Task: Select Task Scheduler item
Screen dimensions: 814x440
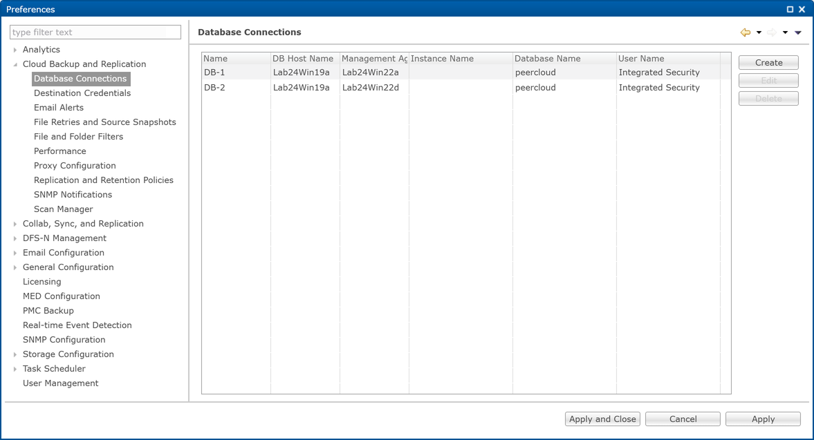Action: 54,369
